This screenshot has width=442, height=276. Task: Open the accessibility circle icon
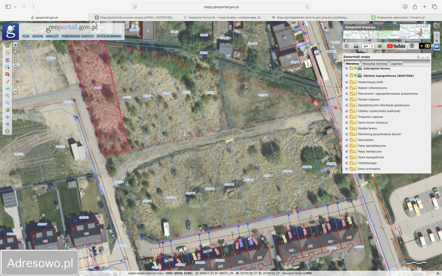tap(412, 46)
